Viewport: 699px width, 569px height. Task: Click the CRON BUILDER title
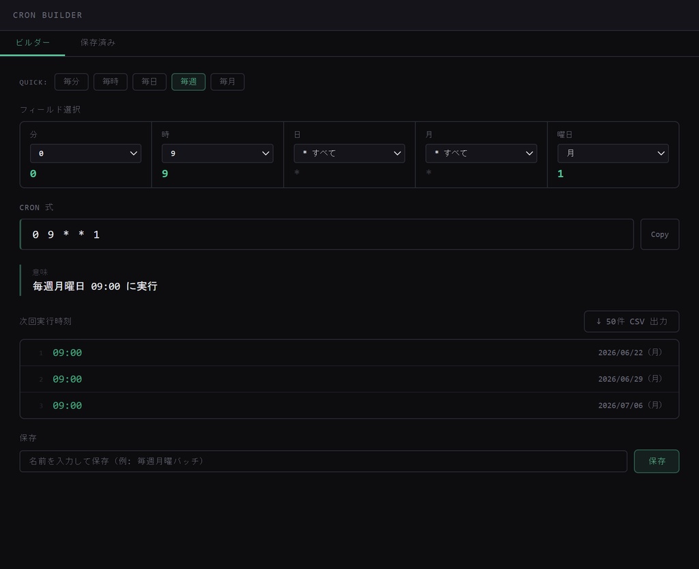click(x=48, y=15)
